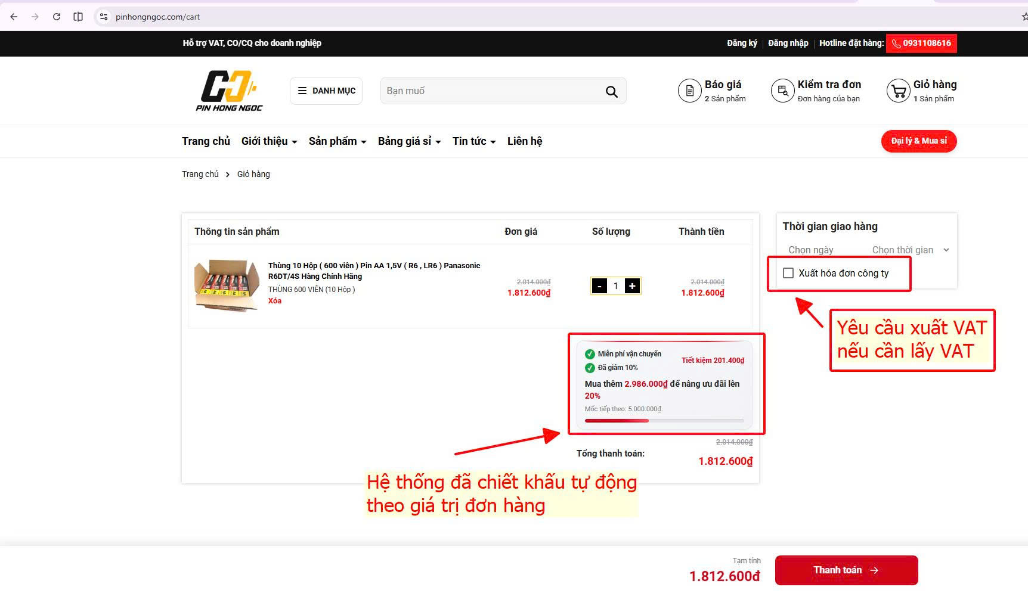
Task: Click the Pin Hong Ngoc logo
Action: click(229, 91)
